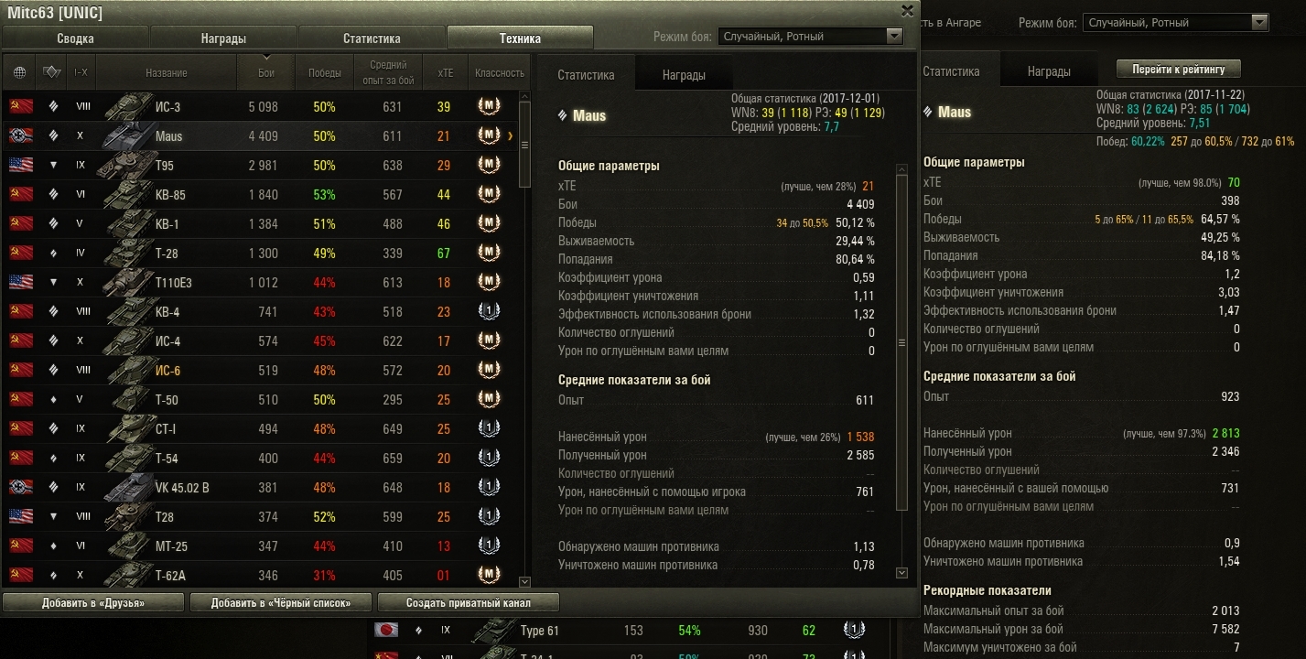Click Добавить в «Друзья» button
The height and width of the screenshot is (659, 1306).
[x=93, y=602]
